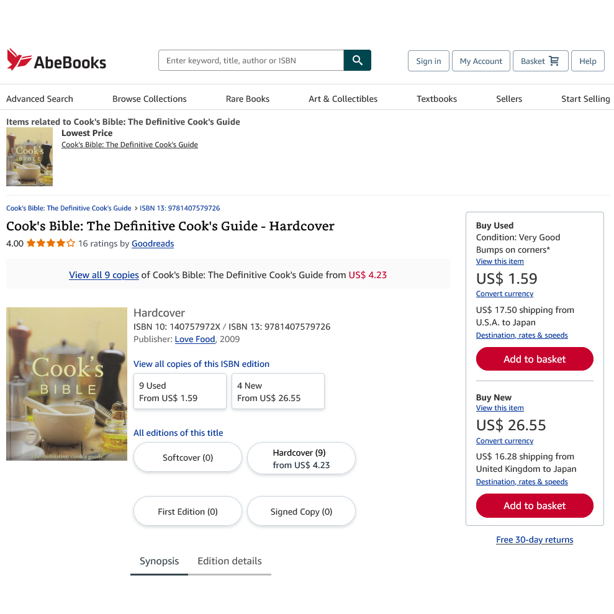Choose the First Edition (0) filter
This screenshot has height=614, width=614.
pyautogui.click(x=187, y=512)
